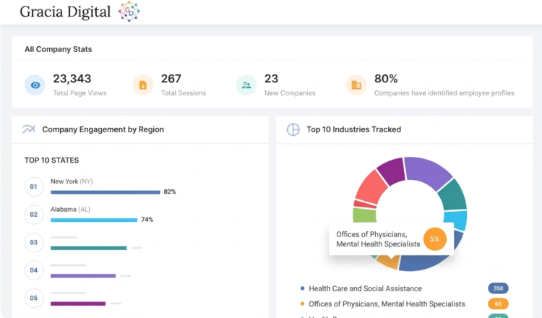Click the New York 82% bar

[106, 192]
